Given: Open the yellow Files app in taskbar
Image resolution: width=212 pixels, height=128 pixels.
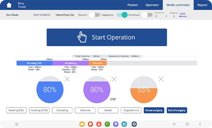Looking at the screenshot, I should (82, 124).
